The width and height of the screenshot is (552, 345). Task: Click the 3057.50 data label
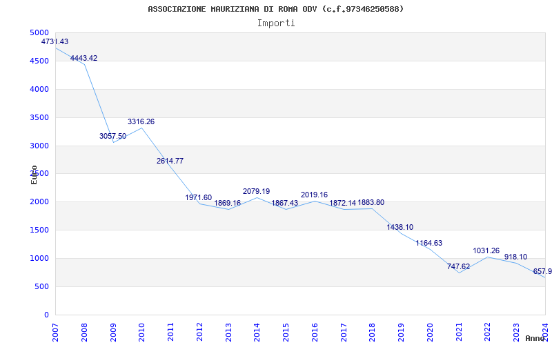(112, 136)
